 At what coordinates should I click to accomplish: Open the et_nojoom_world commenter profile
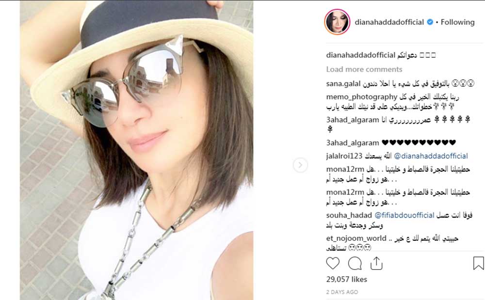[x=356, y=238]
